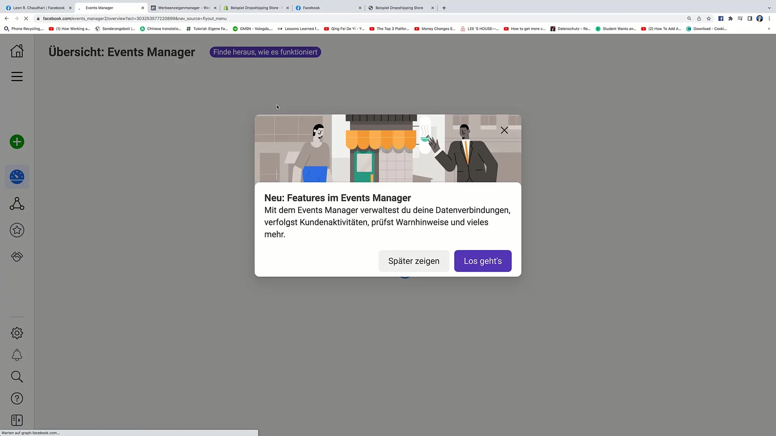776x436 pixels.
Task: Close the Events Manager browser tab
Action: tap(143, 8)
